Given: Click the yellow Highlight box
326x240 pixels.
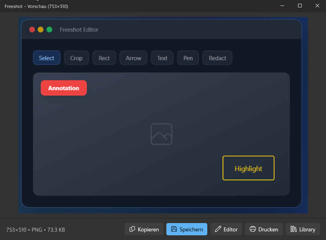Looking at the screenshot, I should [248, 168].
